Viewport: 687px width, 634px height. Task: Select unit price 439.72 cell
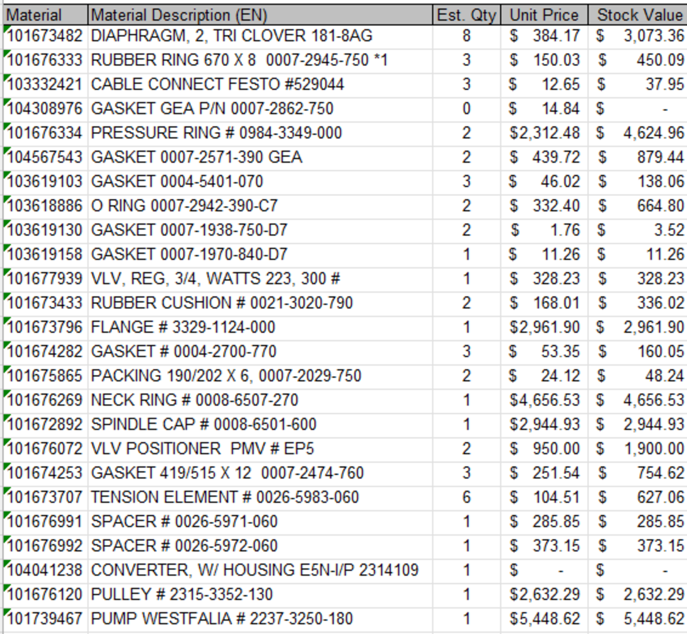coord(544,159)
